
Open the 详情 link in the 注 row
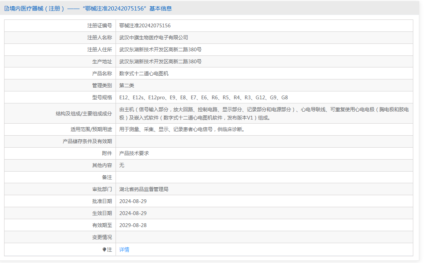(124, 250)
